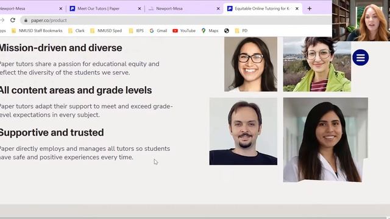Screen dimensions: 390x219
Task: Switch to Meet Our Tutors | Paper tab
Action: pos(105,9)
